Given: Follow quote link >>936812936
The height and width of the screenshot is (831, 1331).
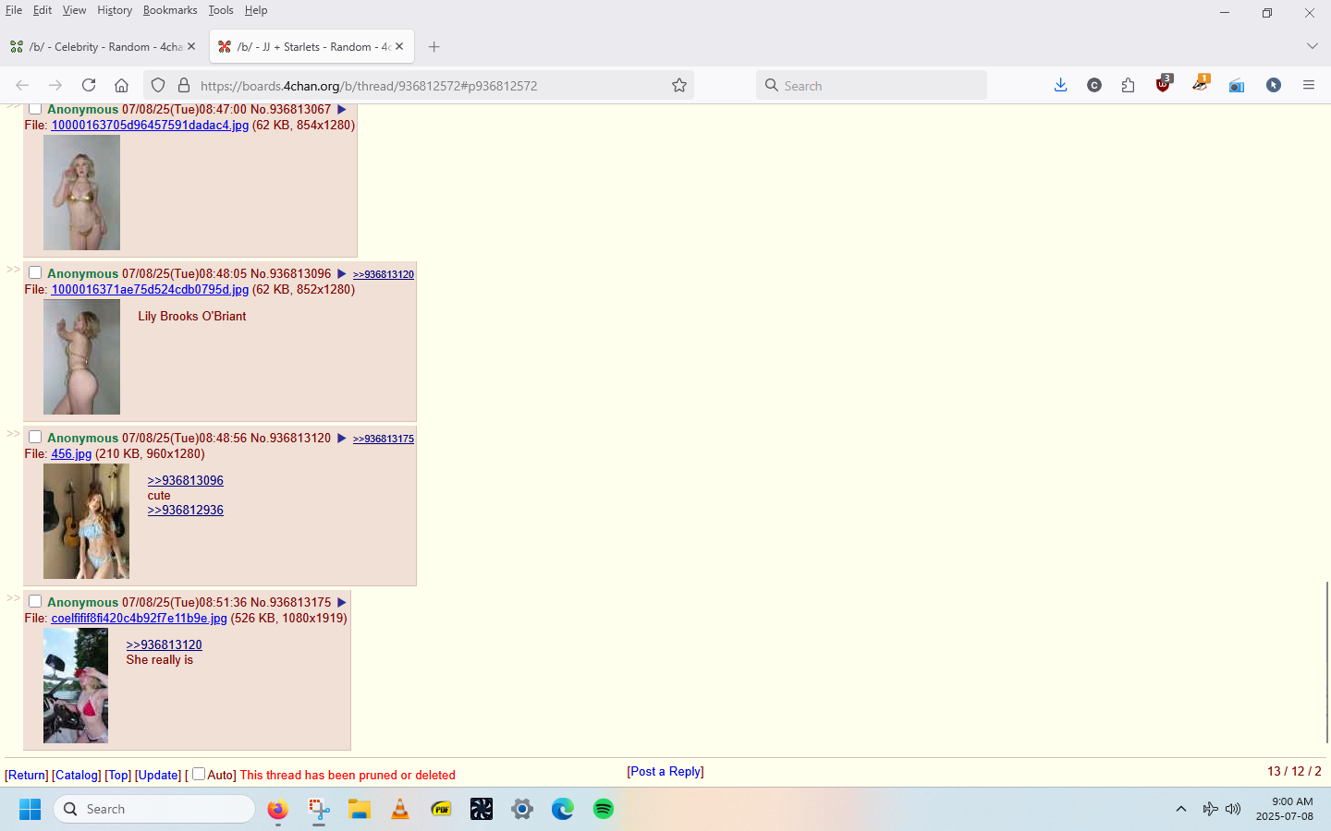Looking at the screenshot, I should tap(186, 510).
